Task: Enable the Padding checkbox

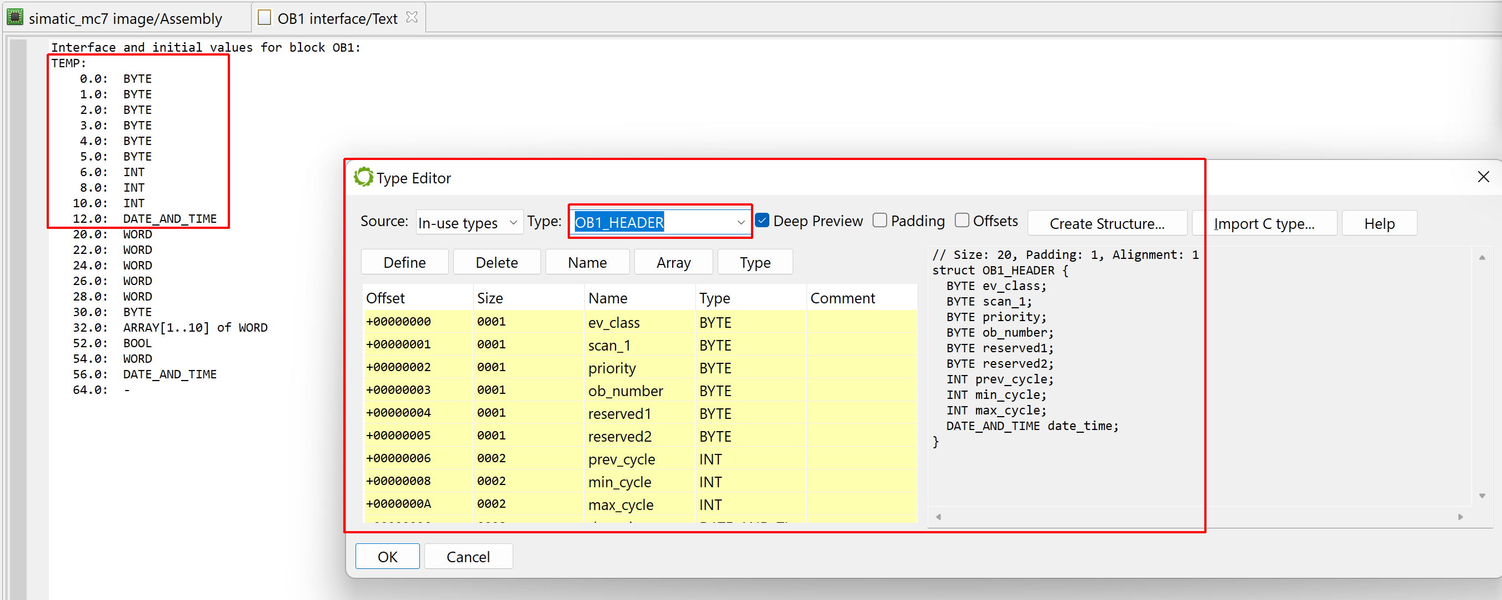Action: tap(880, 221)
